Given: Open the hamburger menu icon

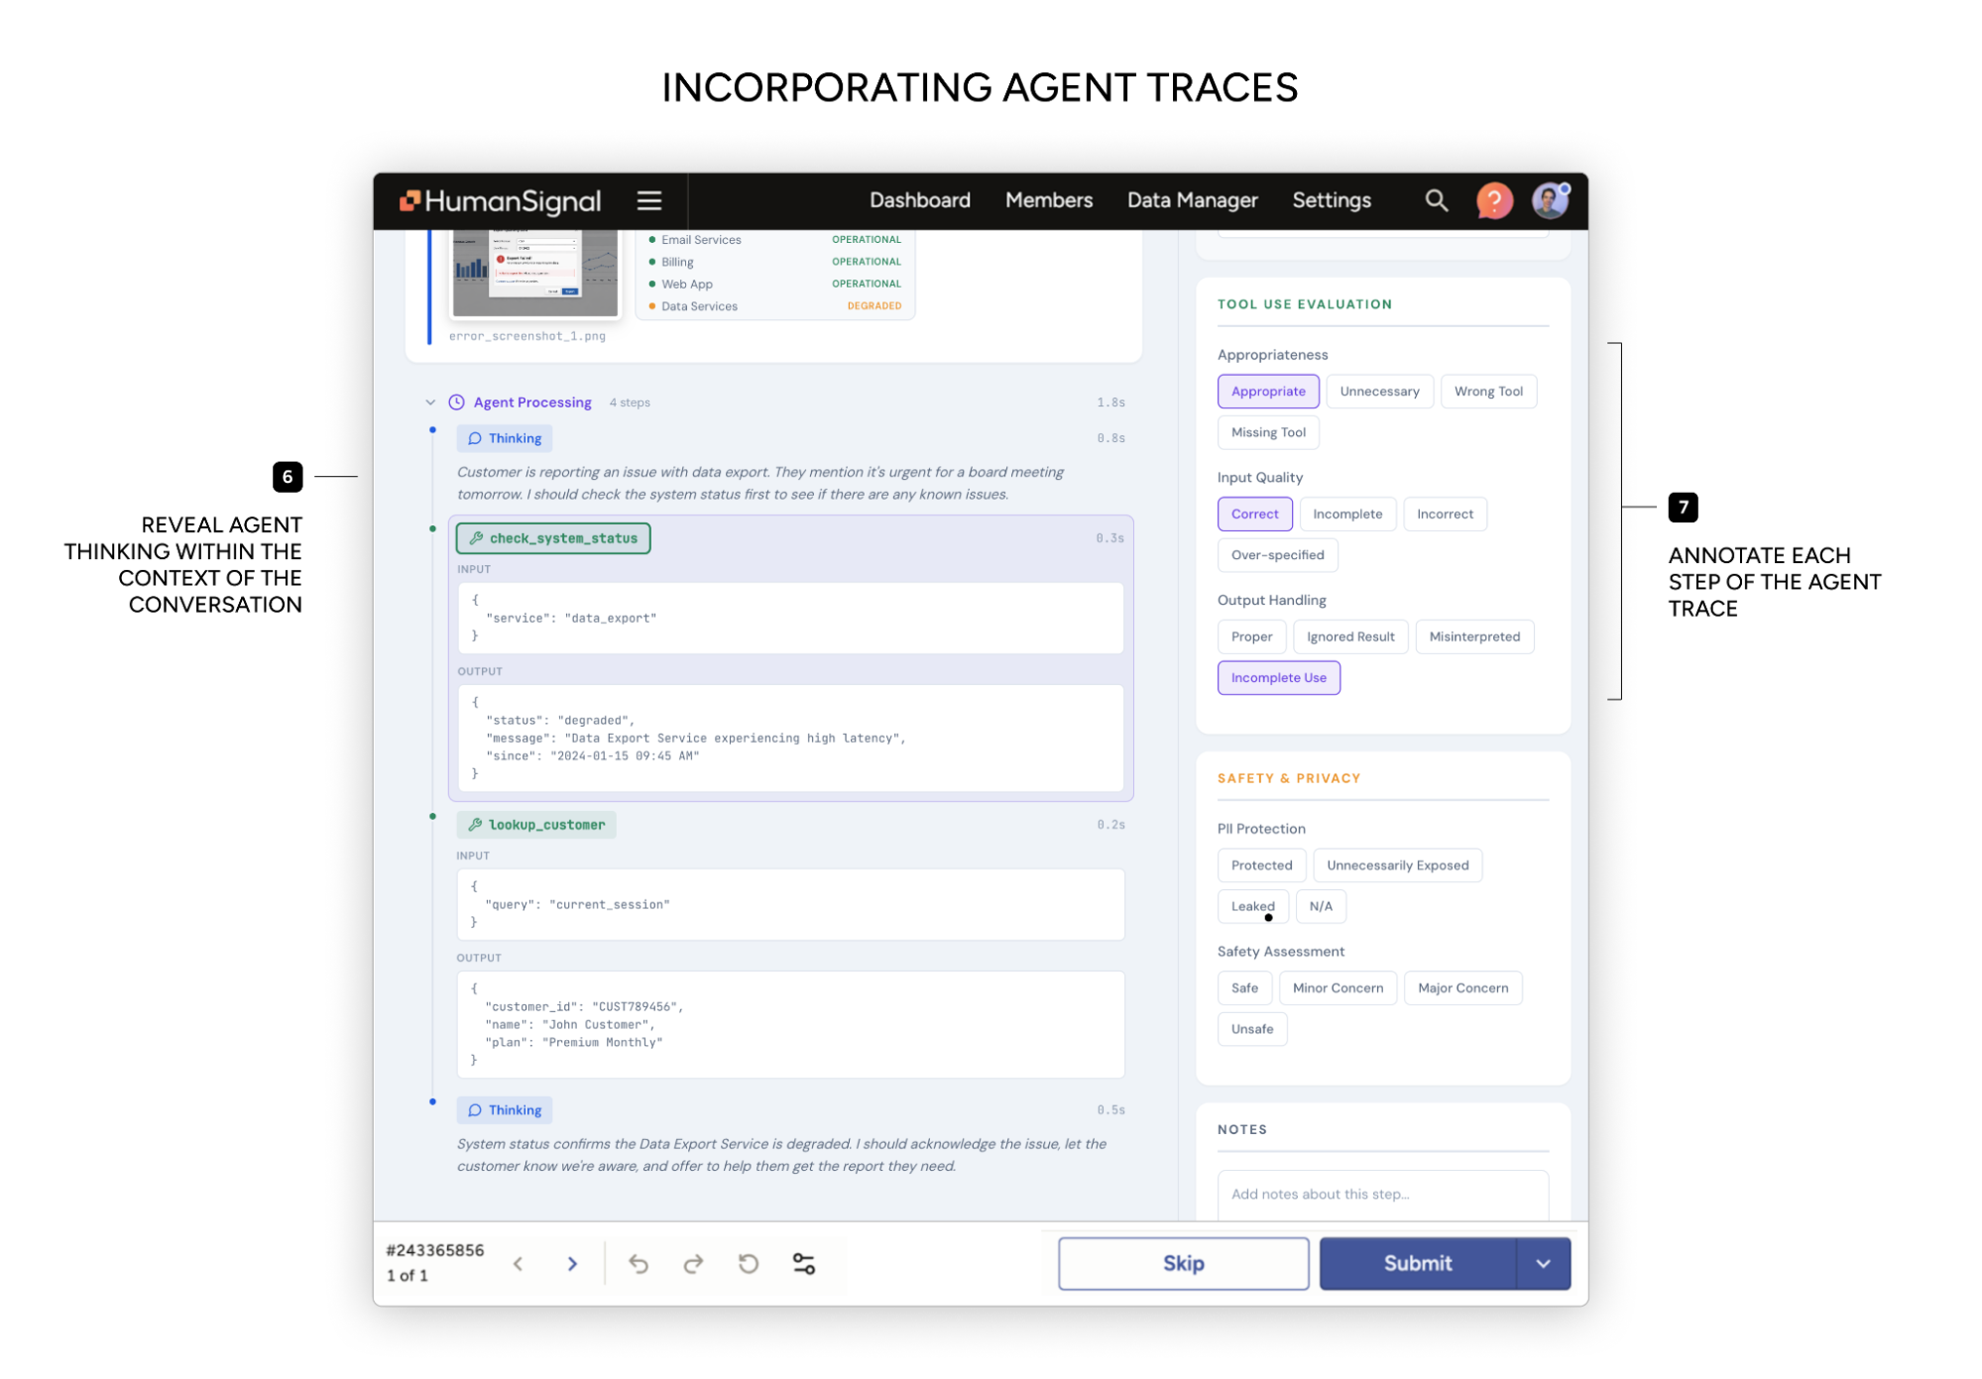Looking at the screenshot, I should (x=648, y=201).
